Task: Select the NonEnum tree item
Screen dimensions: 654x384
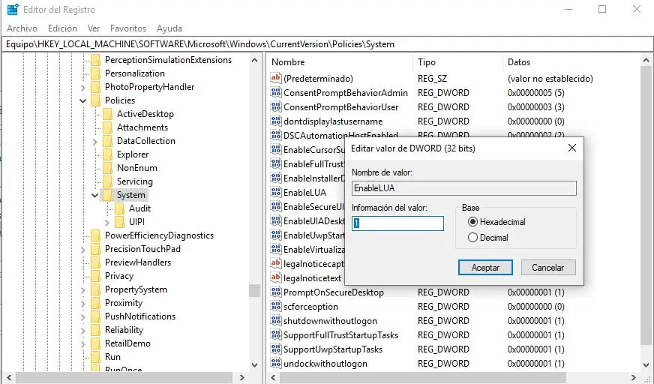Action: (x=137, y=168)
